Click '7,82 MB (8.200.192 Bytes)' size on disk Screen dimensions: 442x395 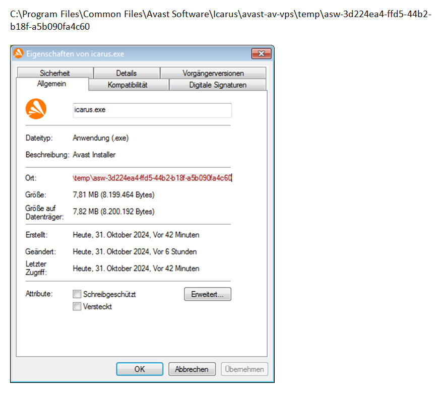[113, 212]
